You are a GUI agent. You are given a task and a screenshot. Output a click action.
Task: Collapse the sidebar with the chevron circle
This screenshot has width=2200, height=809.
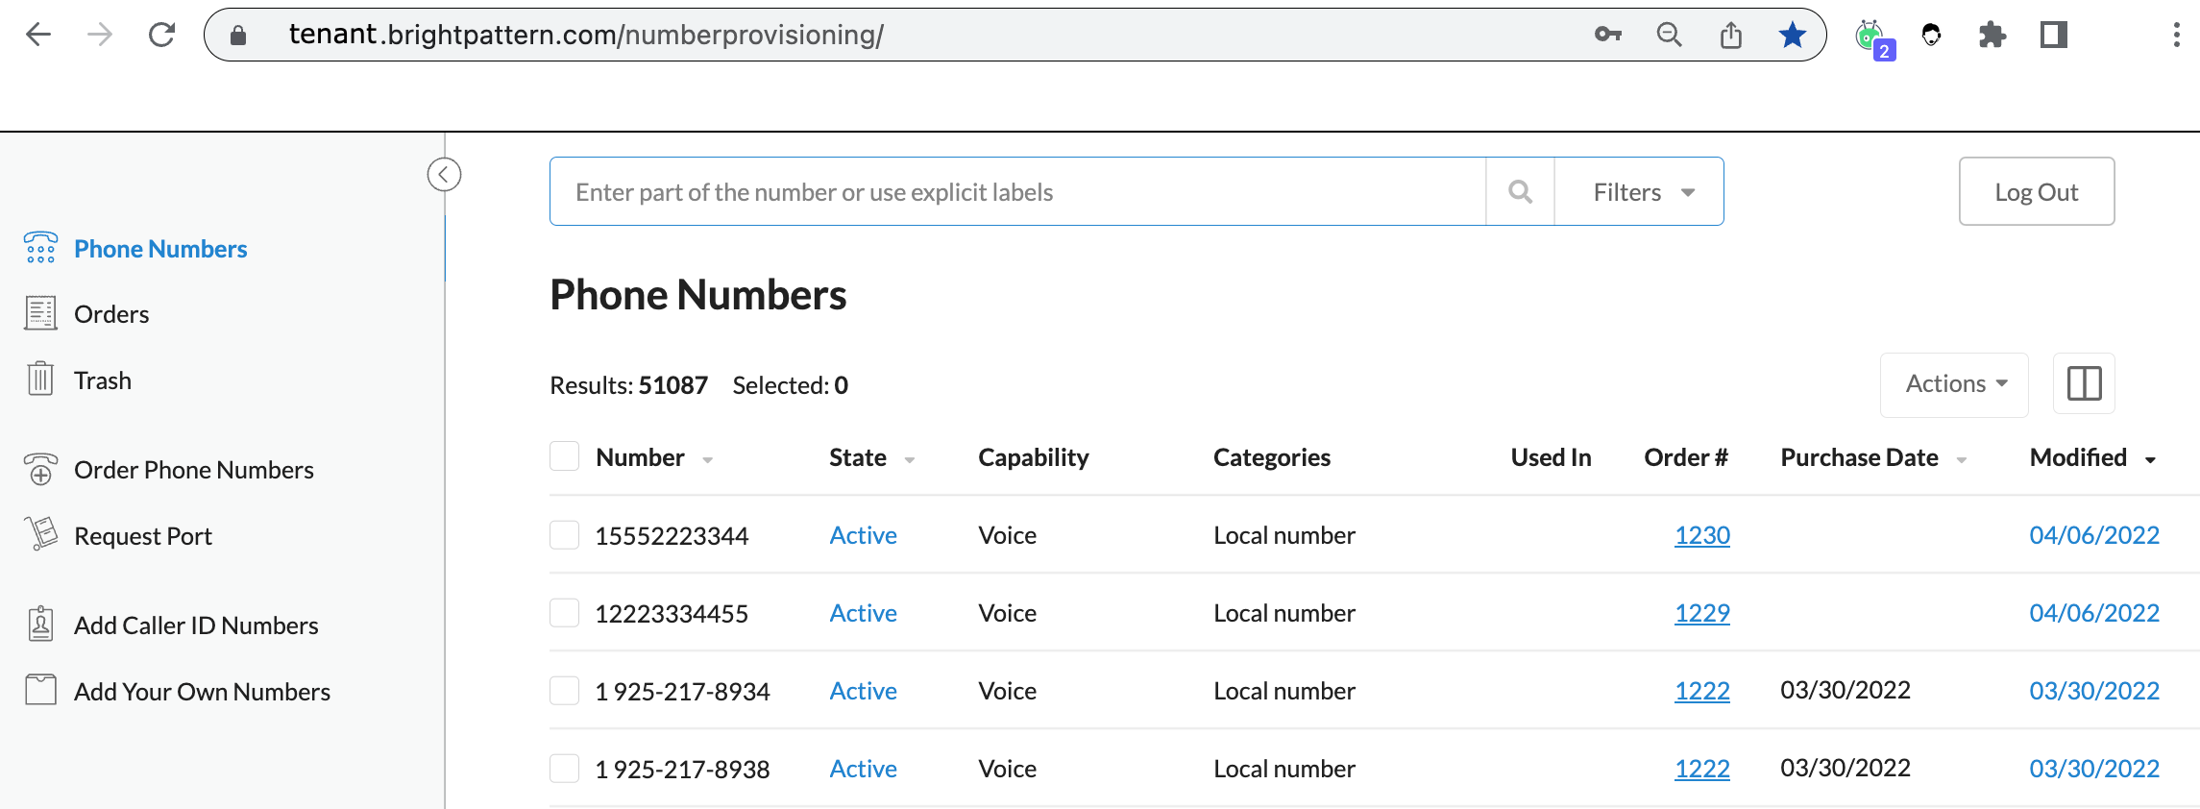[444, 174]
